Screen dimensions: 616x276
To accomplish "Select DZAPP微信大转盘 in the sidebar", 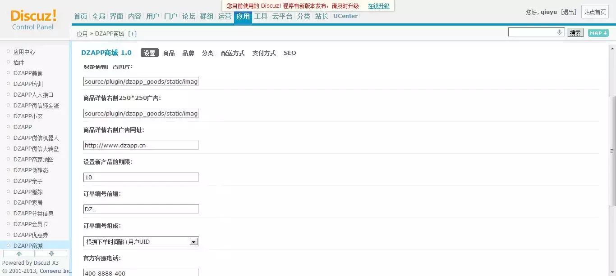I will pos(36,149).
